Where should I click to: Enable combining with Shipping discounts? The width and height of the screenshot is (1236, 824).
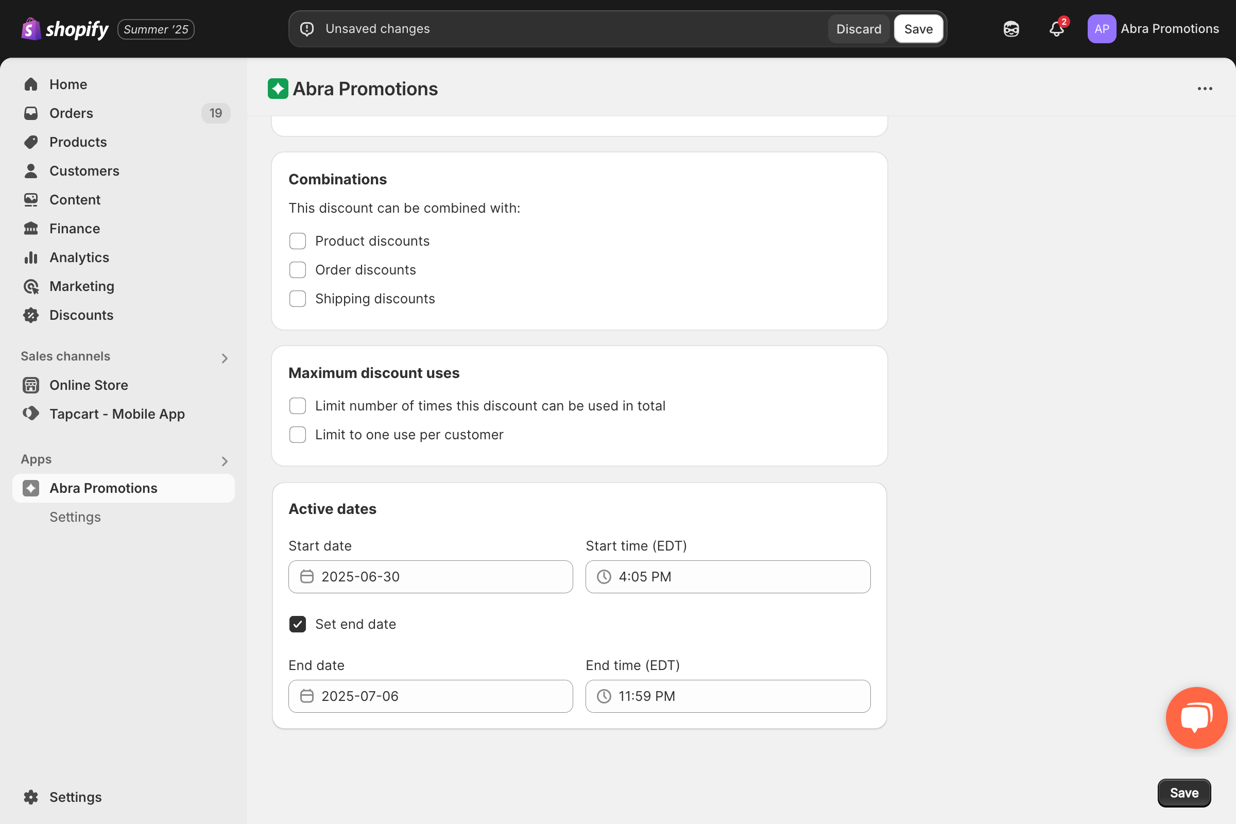pyautogui.click(x=298, y=299)
